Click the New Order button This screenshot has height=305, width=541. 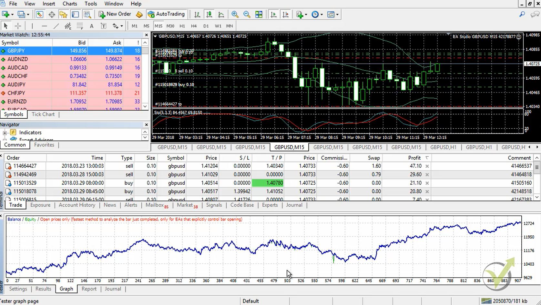point(115,14)
